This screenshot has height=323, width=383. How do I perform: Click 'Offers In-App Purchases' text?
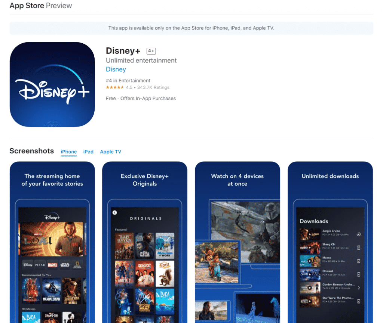click(x=148, y=99)
